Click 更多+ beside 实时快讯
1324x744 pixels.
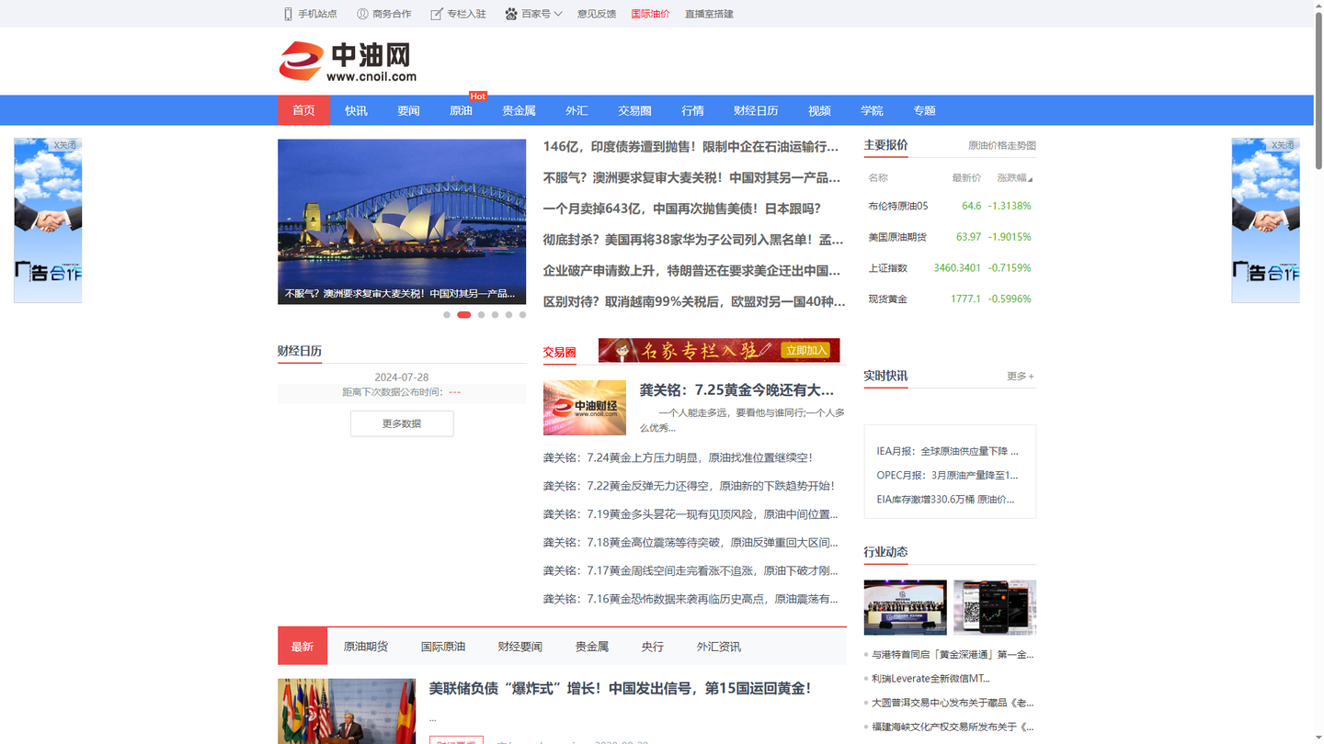[x=1021, y=377]
